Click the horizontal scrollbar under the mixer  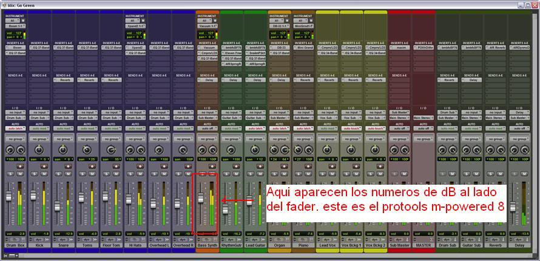(275, 256)
